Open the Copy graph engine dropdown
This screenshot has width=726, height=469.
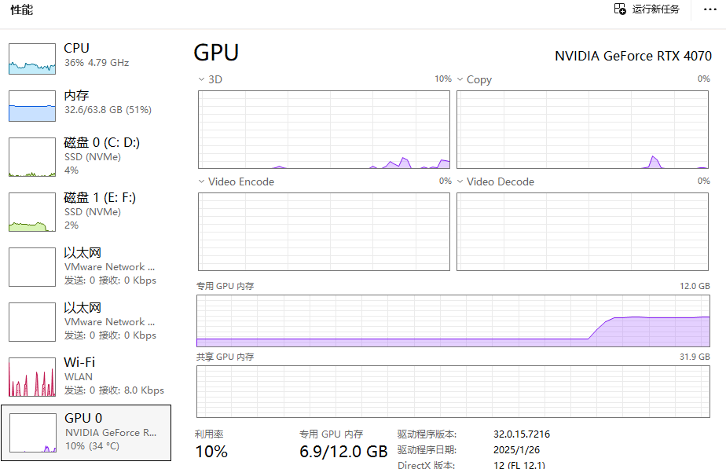460,79
